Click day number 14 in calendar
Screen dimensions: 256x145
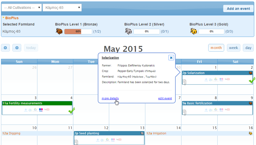[178, 128]
